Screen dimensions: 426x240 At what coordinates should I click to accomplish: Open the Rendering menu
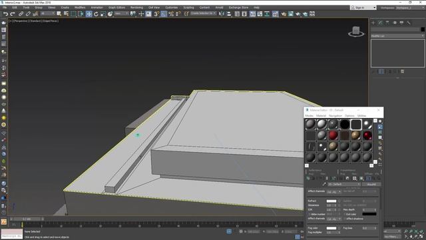click(136, 7)
